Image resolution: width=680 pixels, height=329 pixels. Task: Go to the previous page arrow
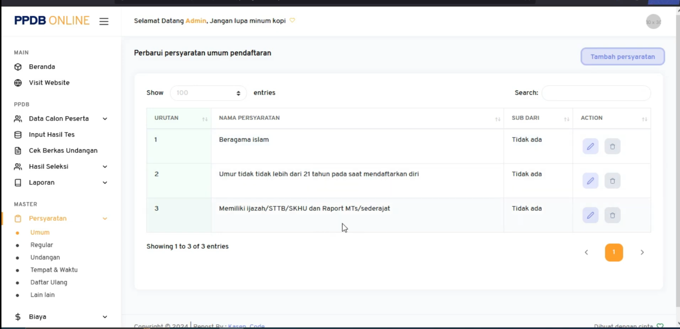[586, 252]
